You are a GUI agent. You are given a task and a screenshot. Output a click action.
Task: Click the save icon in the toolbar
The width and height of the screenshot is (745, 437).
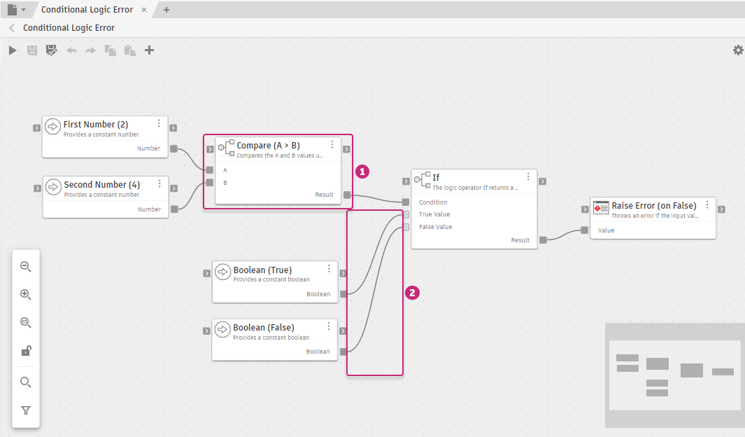click(32, 50)
